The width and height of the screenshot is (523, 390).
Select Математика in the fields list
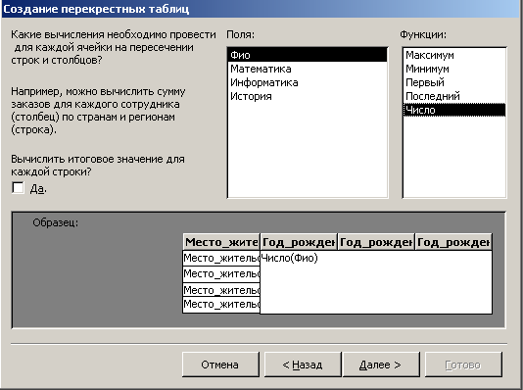pos(308,69)
